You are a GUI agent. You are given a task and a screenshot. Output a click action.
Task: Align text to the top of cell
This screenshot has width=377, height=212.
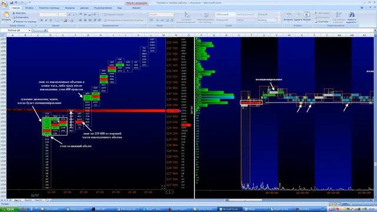click(81, 14)
